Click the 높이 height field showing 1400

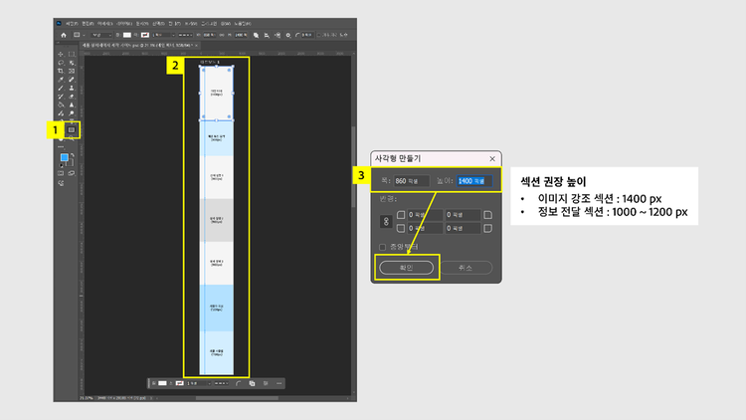pos(474,181)
